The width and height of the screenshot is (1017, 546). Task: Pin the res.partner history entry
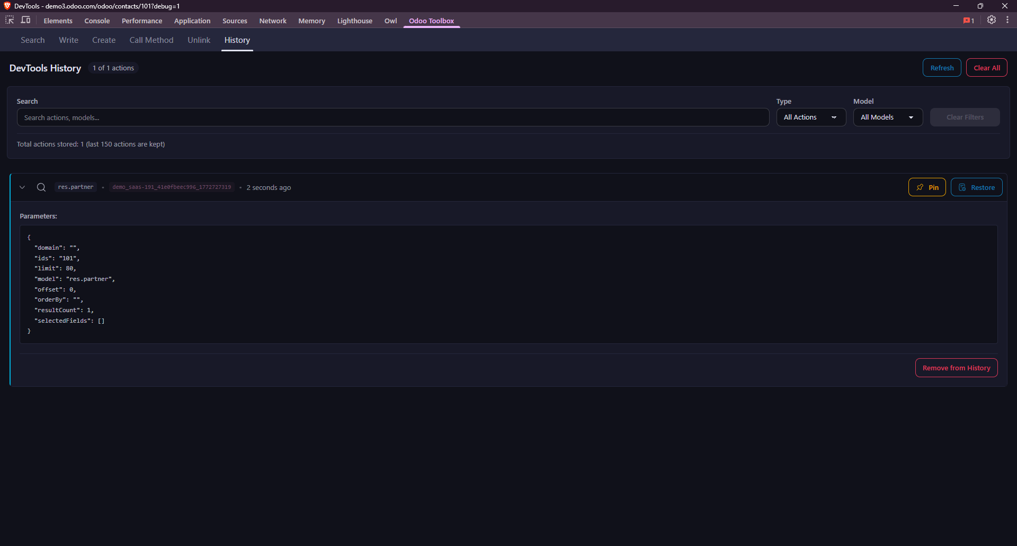[x=927, y=187]
